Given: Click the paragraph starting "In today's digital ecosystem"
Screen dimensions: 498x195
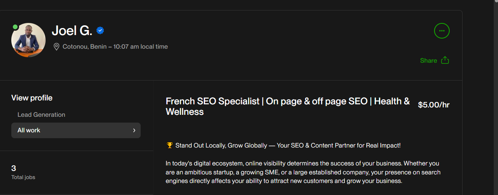Looking at the screenshot, I should coord(303,172).
